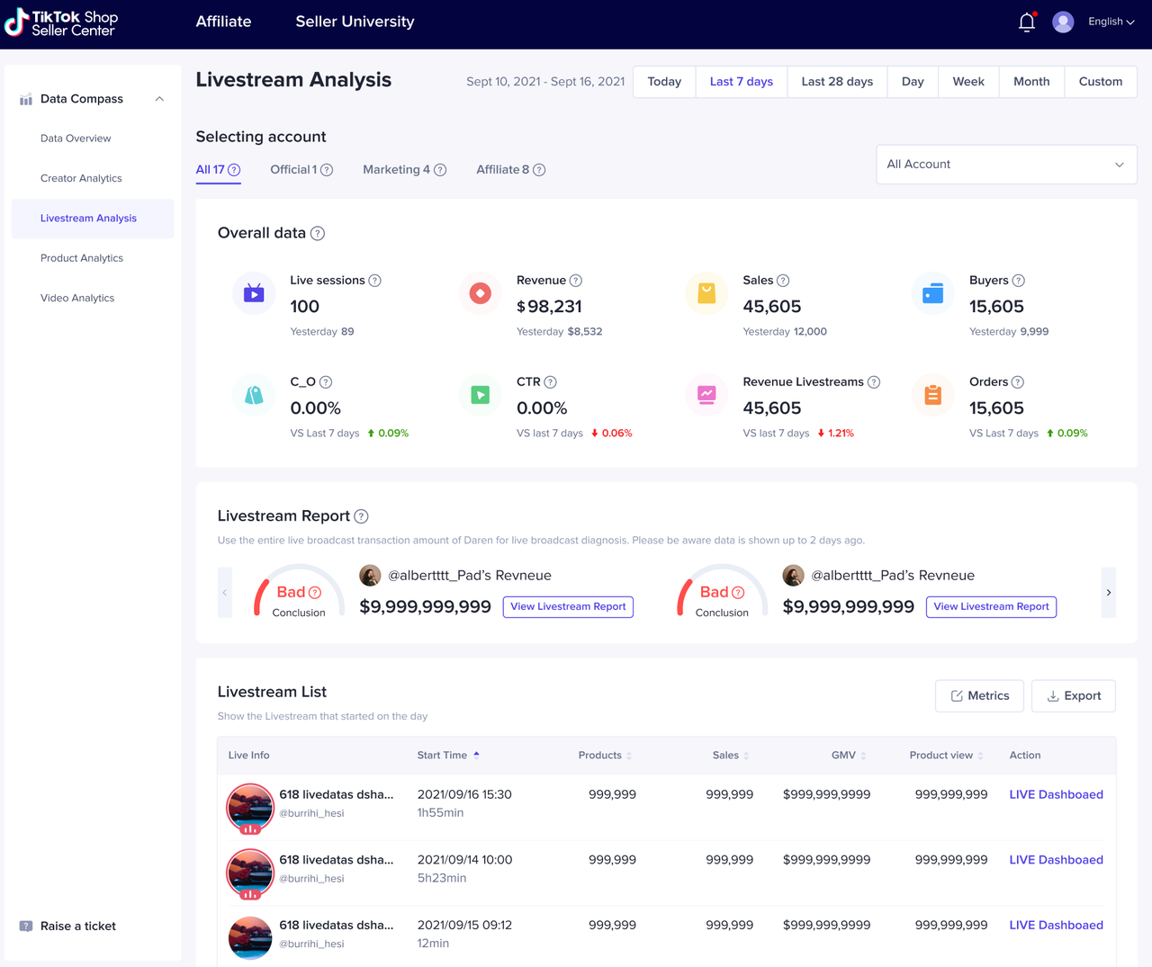
Task: Open the All Account dropdown
Action: coord(1006,165)
